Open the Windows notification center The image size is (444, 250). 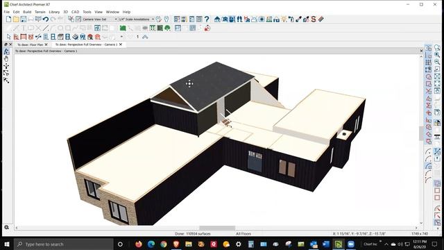click(x=435, y=244)
